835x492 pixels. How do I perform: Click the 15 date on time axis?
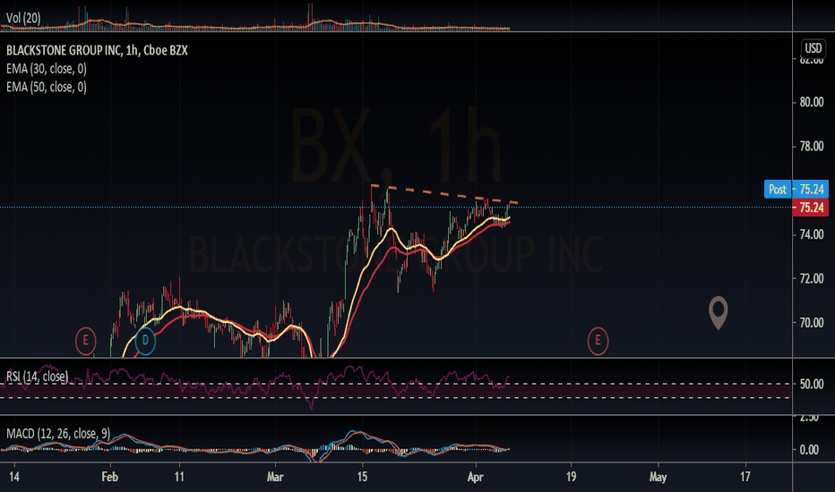(362, 477)
